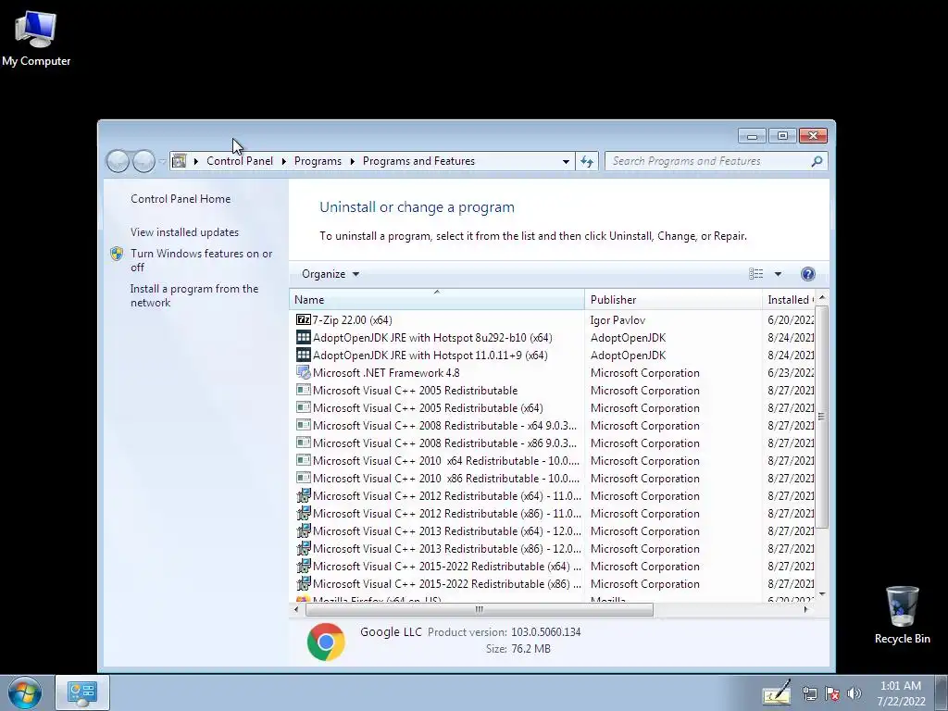The height and width of the screenshot is (711, 948).
Task: Click the Visual C++ 2013 Redistributable (x86) icon
Action: pos(303,548)
